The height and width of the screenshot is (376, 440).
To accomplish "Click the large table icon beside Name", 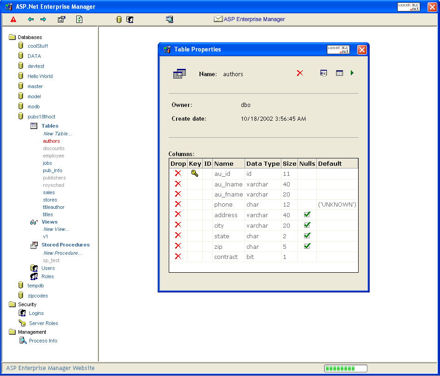I will [179, 74].
